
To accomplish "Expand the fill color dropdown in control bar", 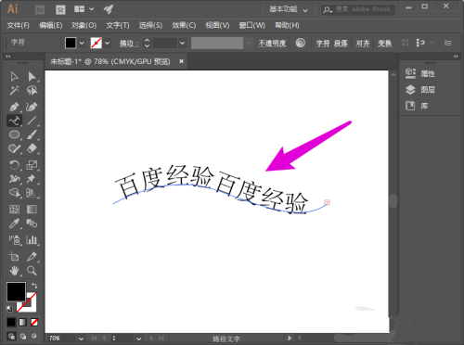I will point(82,43).
